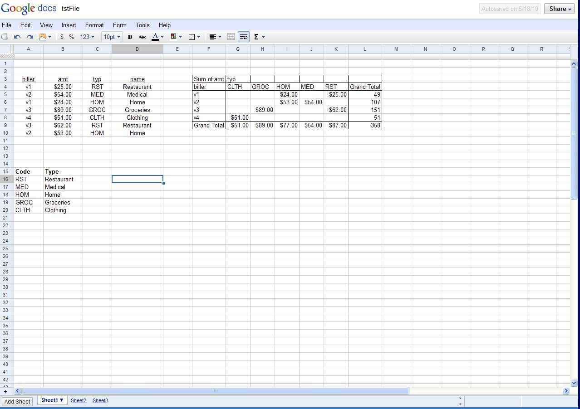580x409 pixels.
Task: Expand the Sheet1 tab menu arrow
Action: coord(60,400)
